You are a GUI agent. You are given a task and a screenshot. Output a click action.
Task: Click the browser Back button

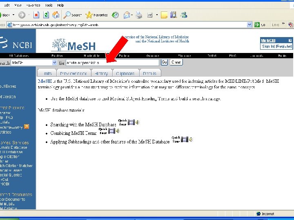pos(5,15)
